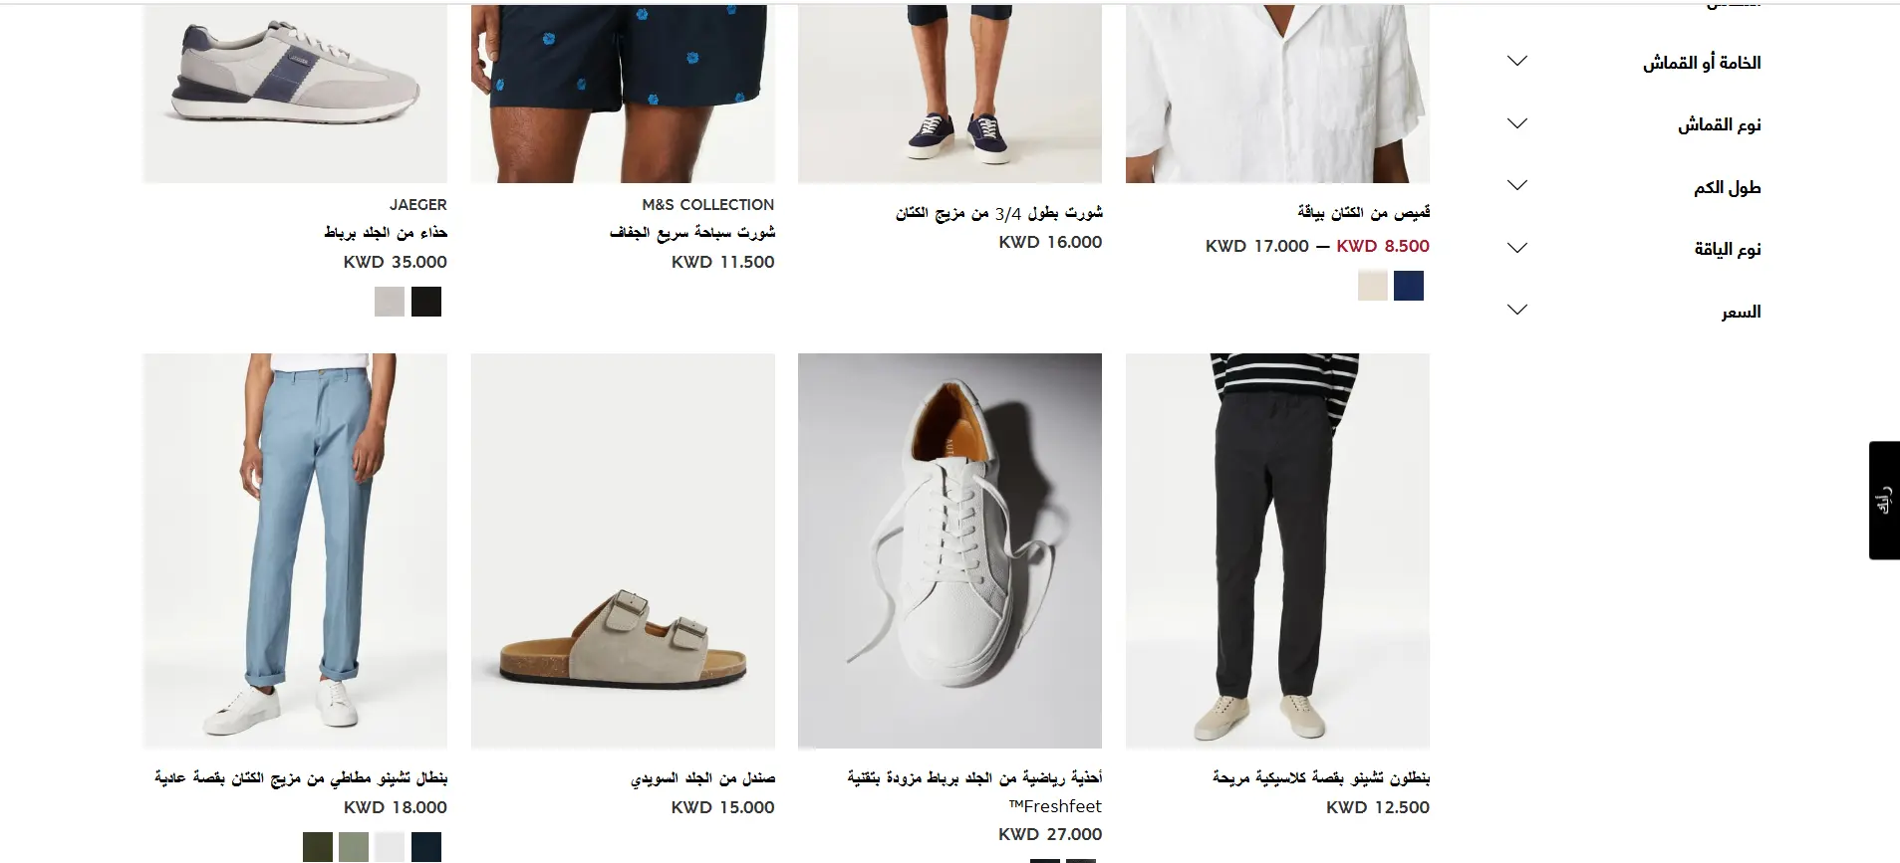This screenshot has width=1900, height=863.
Task: Open the رأيك feedback side tab
Action: [x=1884, y=500]
